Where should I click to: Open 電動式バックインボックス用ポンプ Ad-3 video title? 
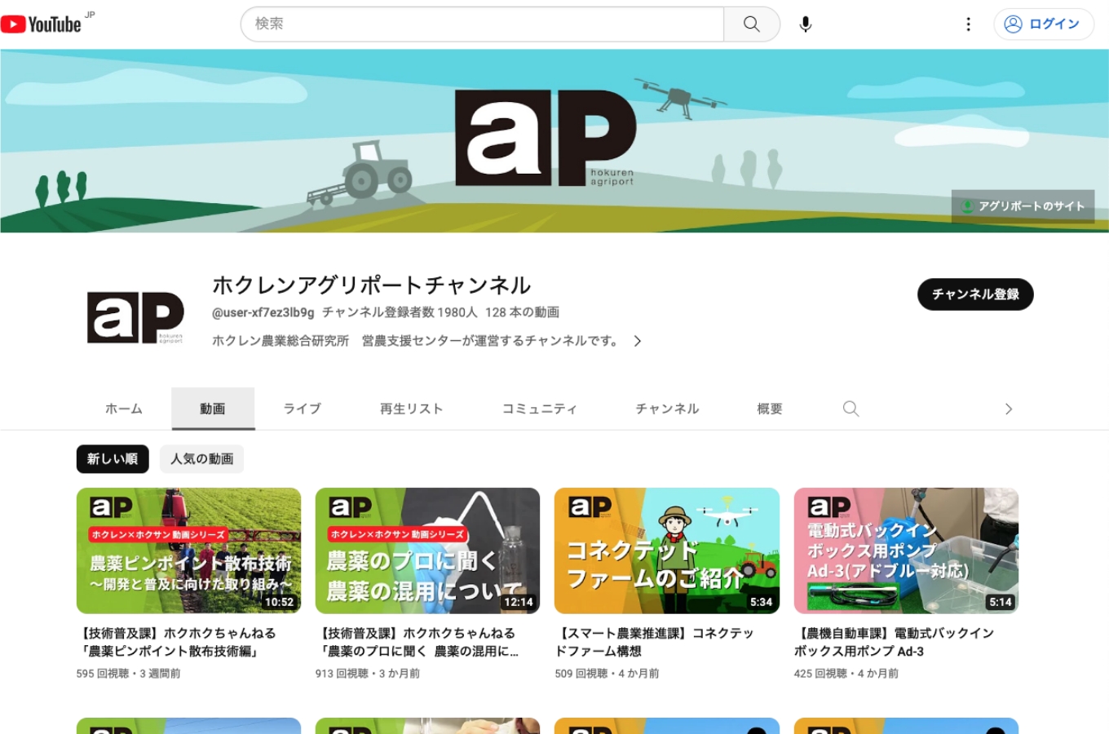(x=894, y=642)
